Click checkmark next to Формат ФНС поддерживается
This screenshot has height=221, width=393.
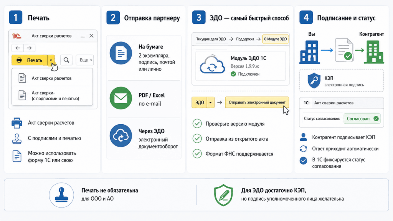[x=197, y=153]
